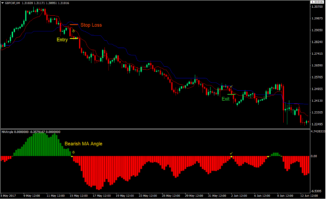Click the yellow Entry level line
This screenshot has width=326, height=199.
74,39
